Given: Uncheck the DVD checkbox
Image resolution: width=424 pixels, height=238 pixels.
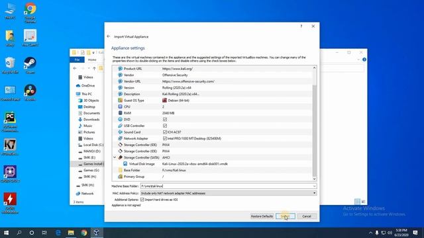Looking at the screenshot, I should click(x=165, y=119).
